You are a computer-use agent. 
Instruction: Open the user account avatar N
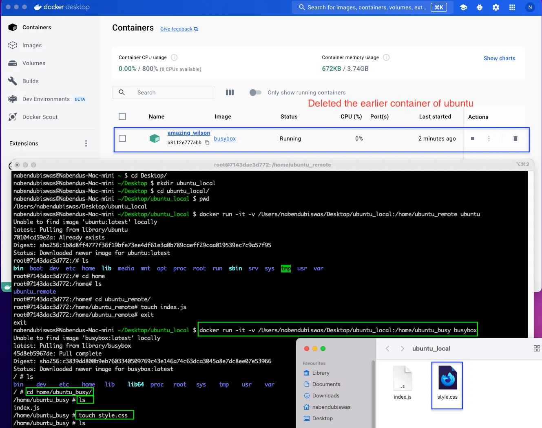[530, 7]
